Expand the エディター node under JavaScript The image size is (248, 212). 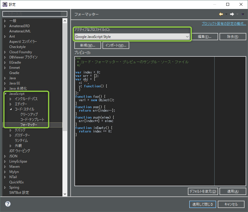pos(10,104)
